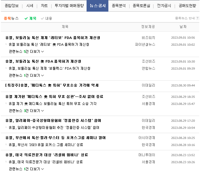The image size is (202, 173).
Task: Open 조선비즈 article 보툴리눔 톡신 美 FDA 품목허가 재신청
Action: [x=43, y=61]
